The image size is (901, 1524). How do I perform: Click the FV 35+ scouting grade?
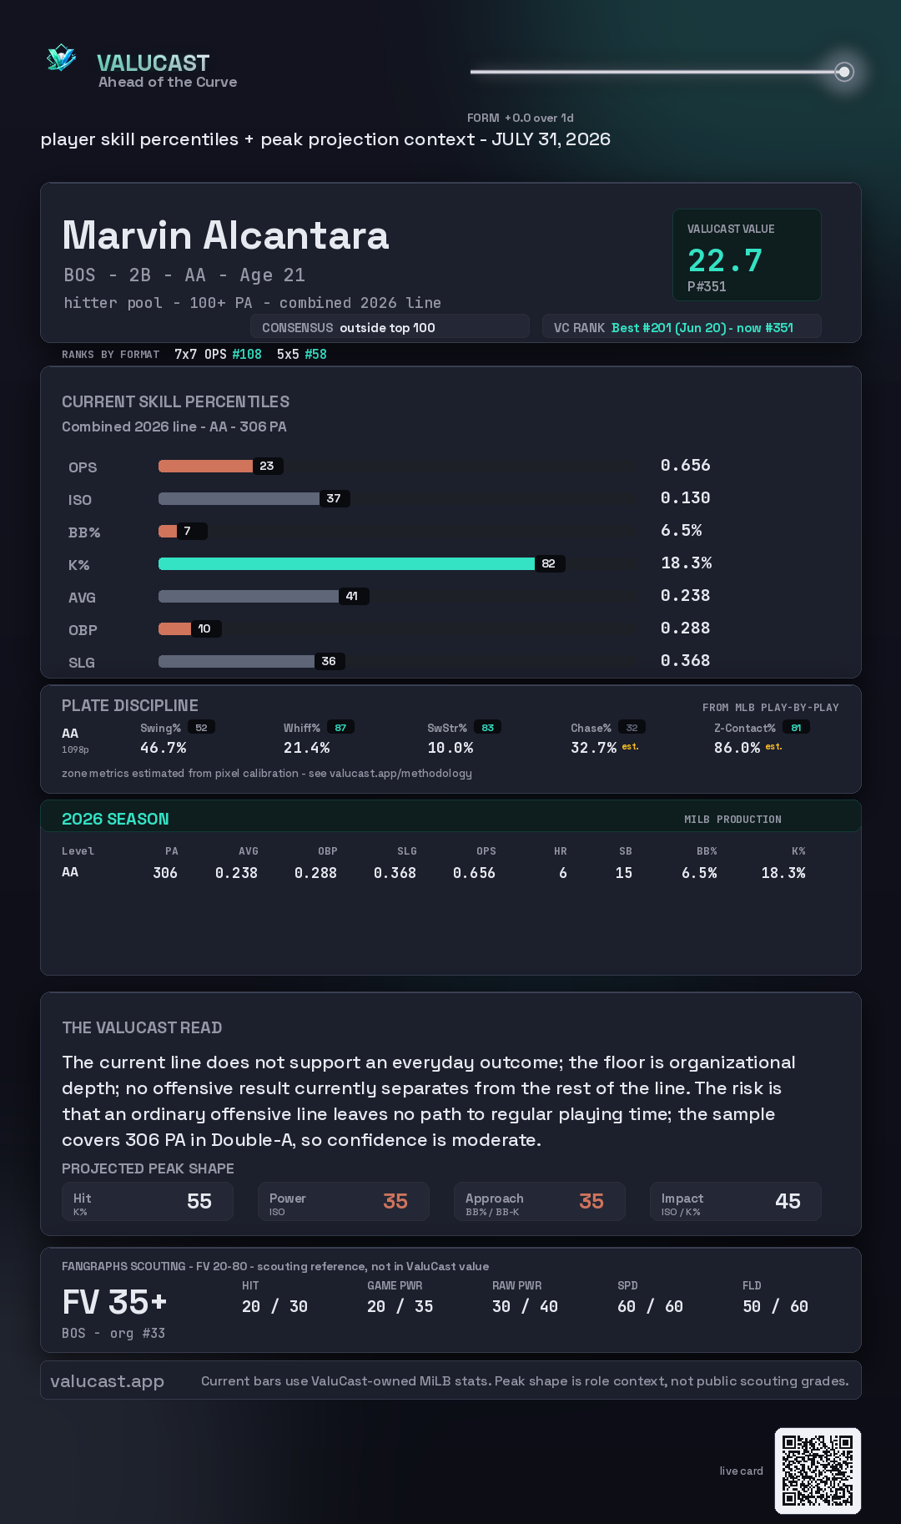115,1302
